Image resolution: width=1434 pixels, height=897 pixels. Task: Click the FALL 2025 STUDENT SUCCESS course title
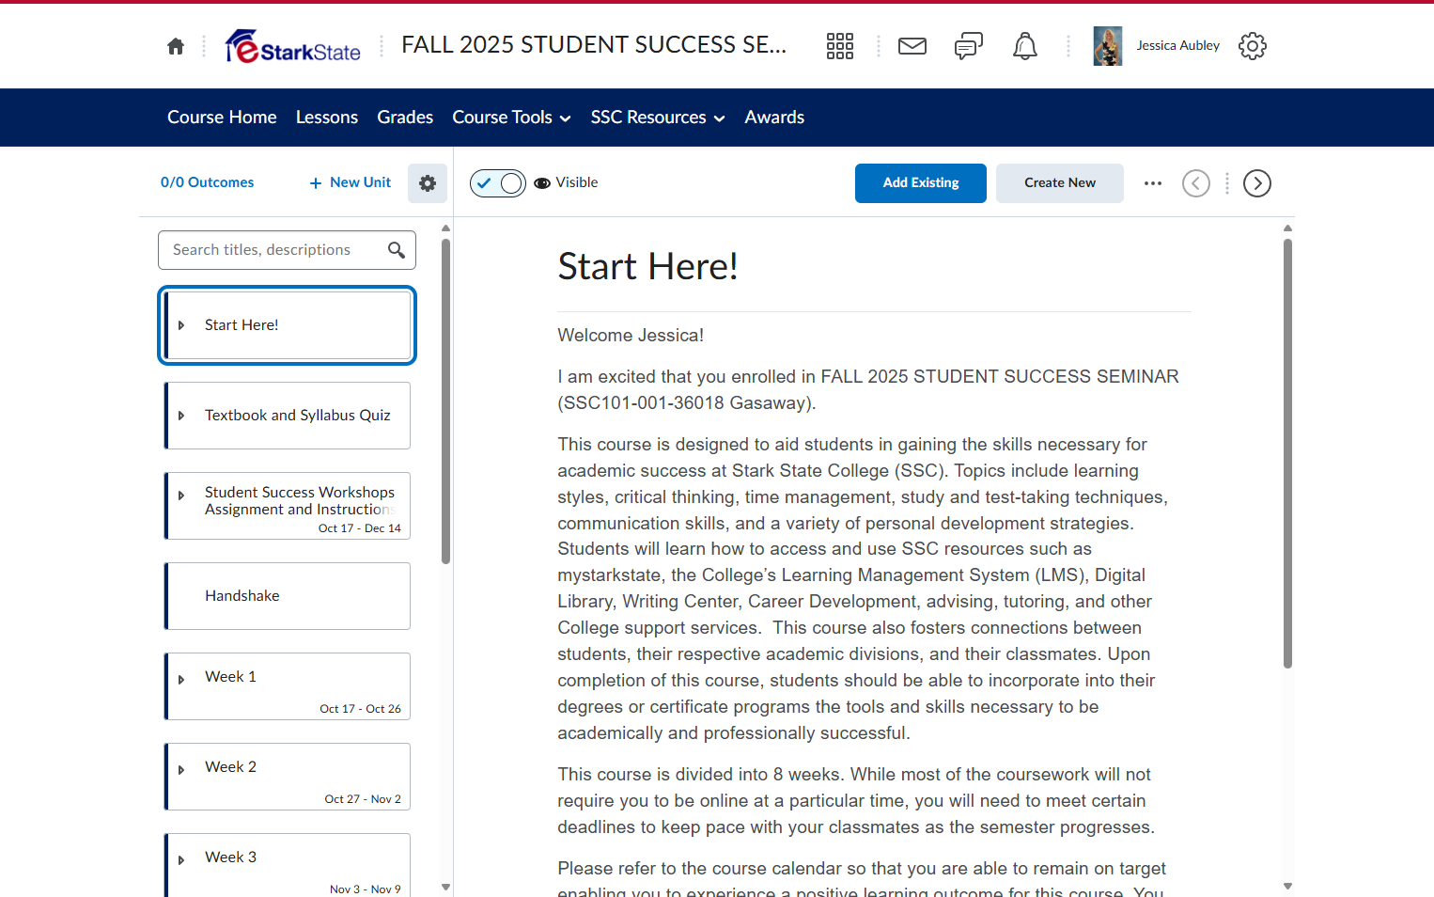point(595,45)
